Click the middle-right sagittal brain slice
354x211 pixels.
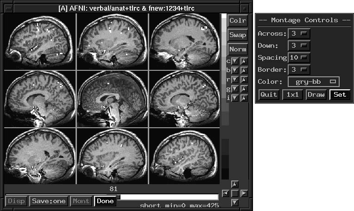184,99
